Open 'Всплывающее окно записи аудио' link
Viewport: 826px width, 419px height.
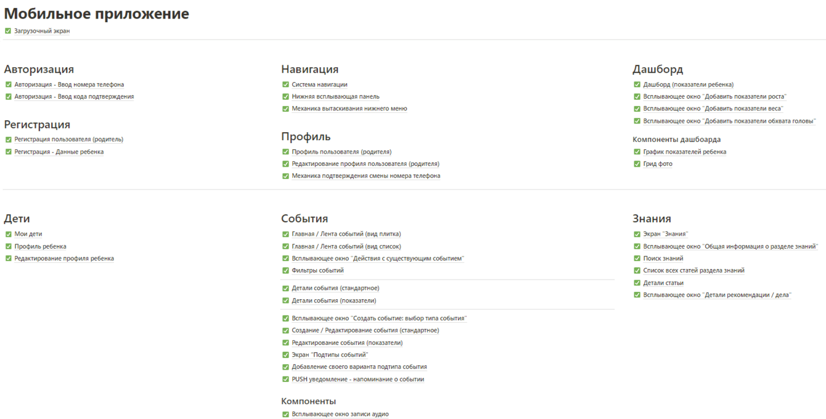340,415
